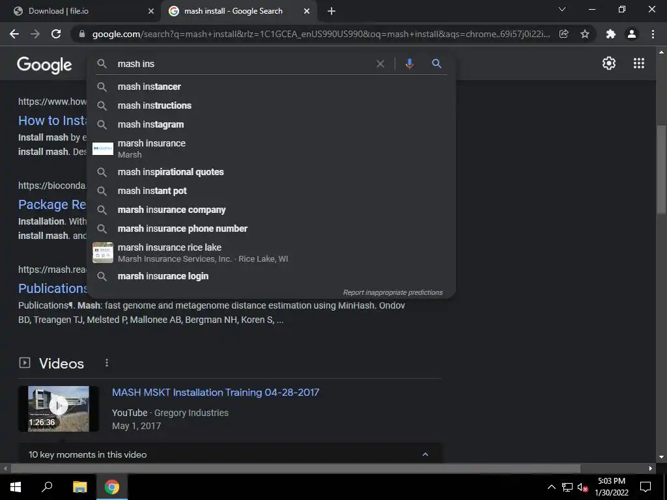Reload the page with the refresh icon

[56, 34]
